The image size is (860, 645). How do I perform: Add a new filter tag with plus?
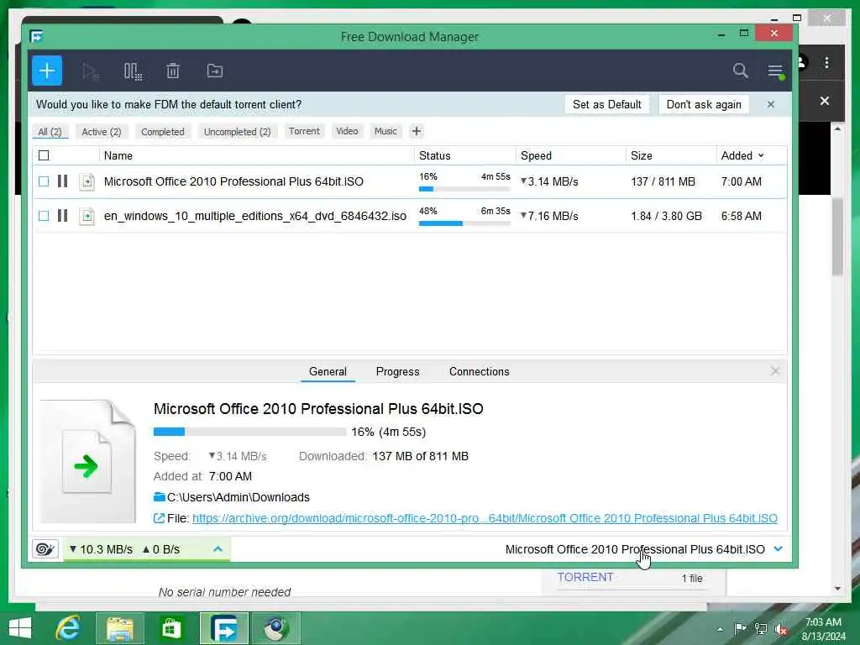[417, 131]
